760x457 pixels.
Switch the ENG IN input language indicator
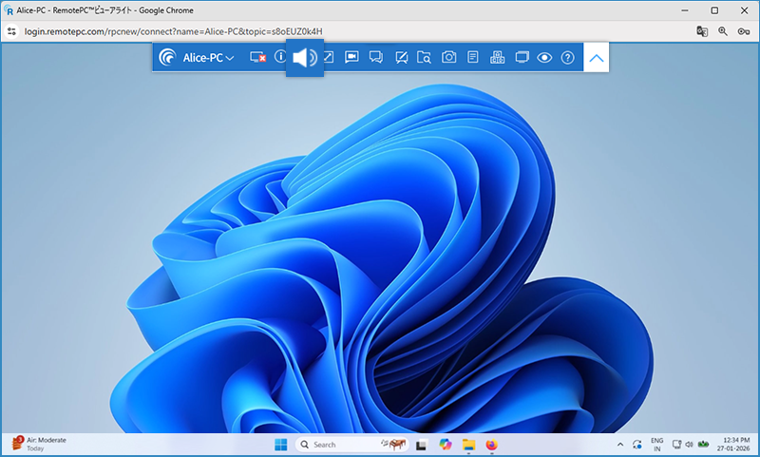[x=656, y=445]
